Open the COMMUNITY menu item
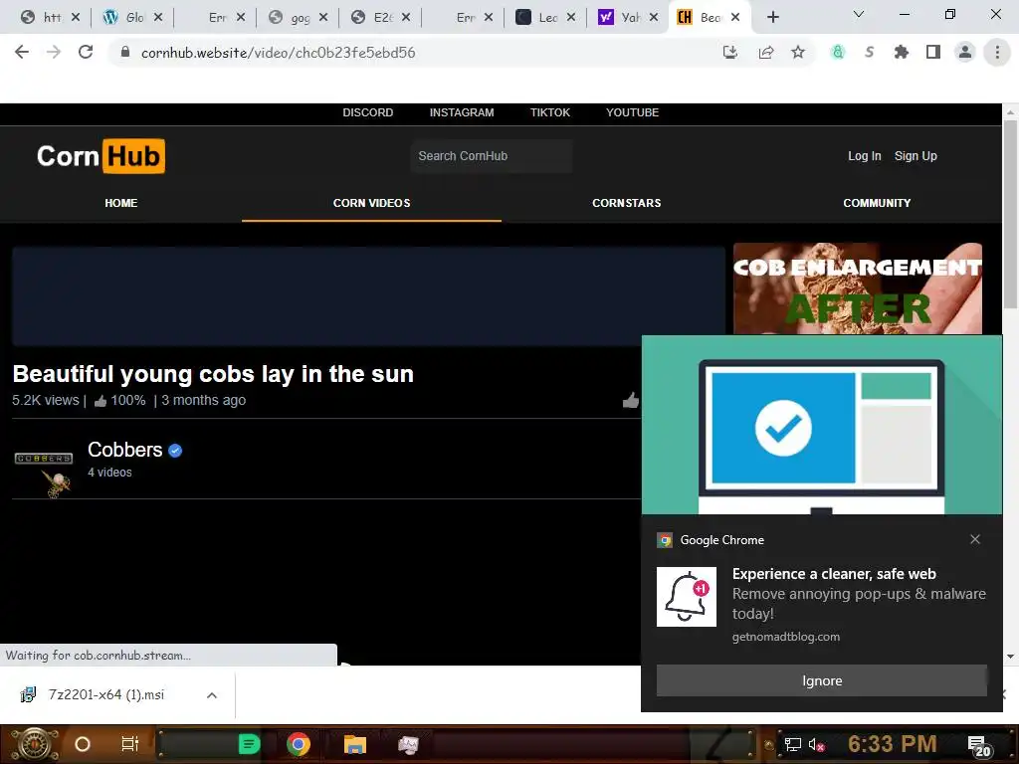The image size is (1019, 764). click(x=877, y=203)
